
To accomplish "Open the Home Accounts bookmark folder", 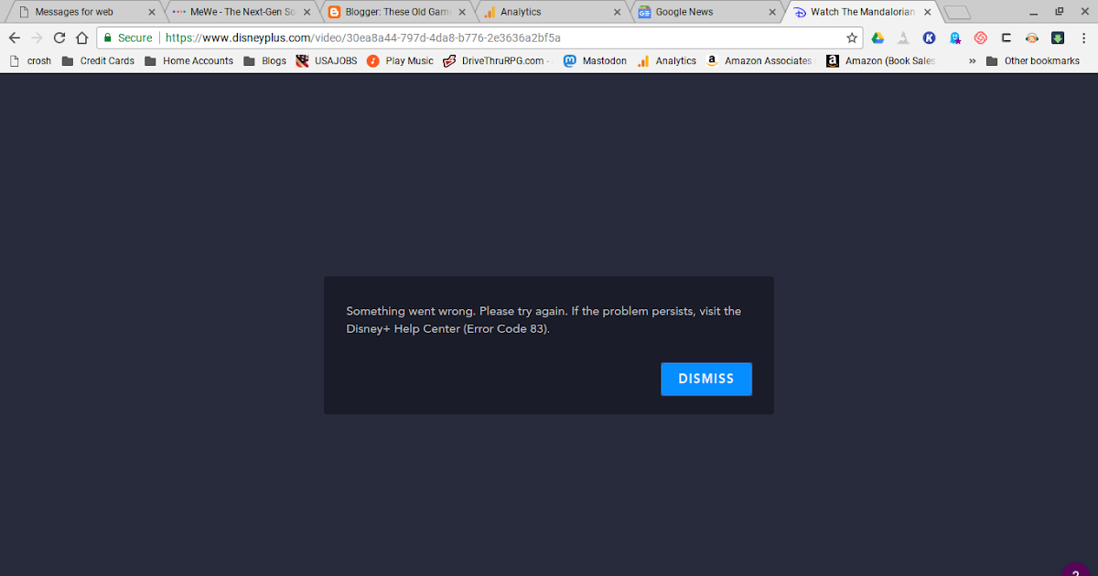I will tap(188, 61).
